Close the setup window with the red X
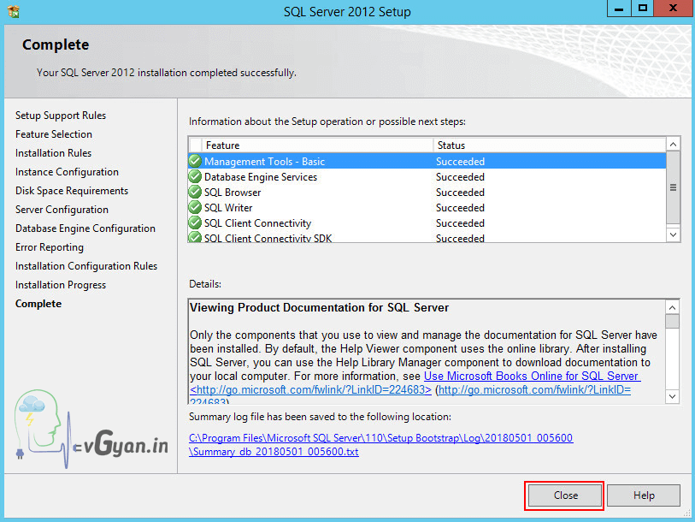 pos(674,9)
